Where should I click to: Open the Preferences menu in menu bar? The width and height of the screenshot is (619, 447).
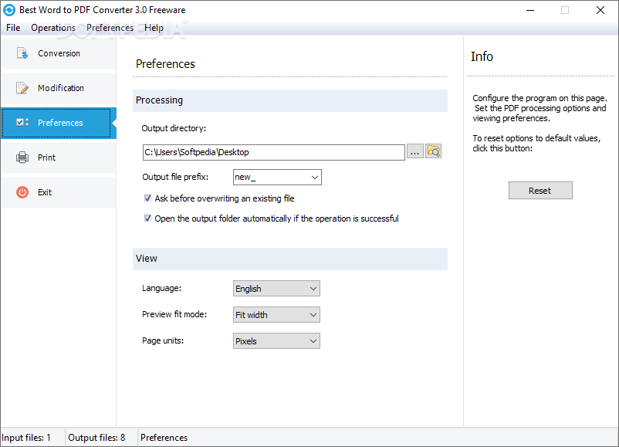110,28
